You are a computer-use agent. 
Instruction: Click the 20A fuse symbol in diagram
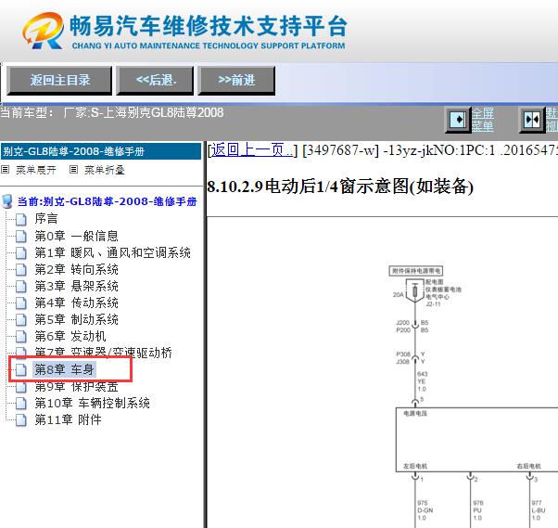[414, 290]
